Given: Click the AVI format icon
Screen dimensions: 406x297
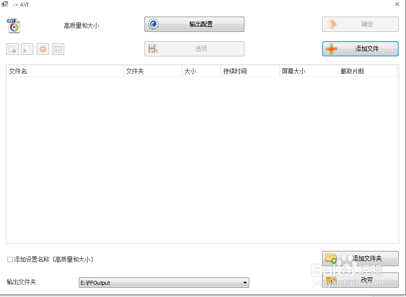Looking at the screenshot, I should tap(13, 25).
